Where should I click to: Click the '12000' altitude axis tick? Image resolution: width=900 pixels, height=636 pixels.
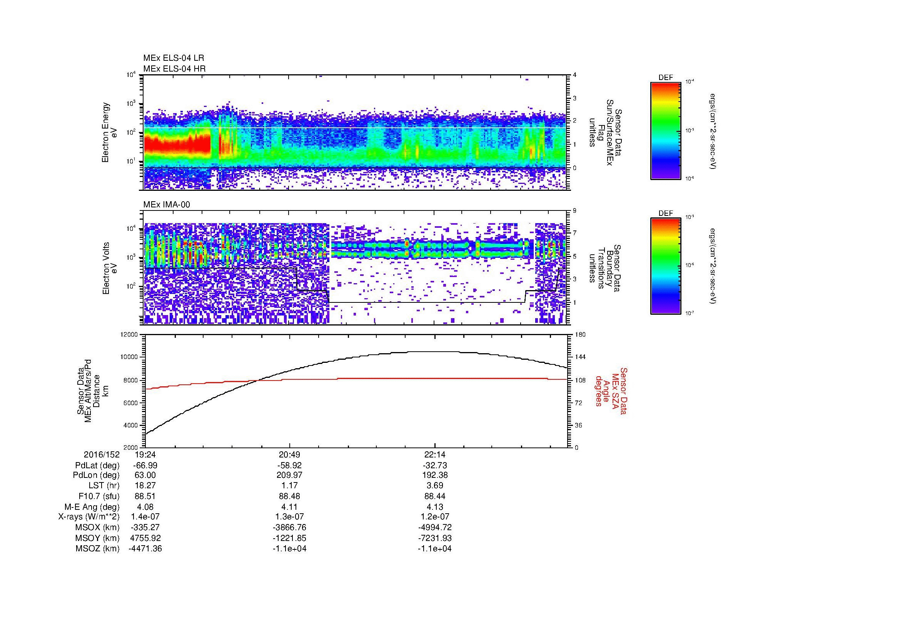click(130, 335)
